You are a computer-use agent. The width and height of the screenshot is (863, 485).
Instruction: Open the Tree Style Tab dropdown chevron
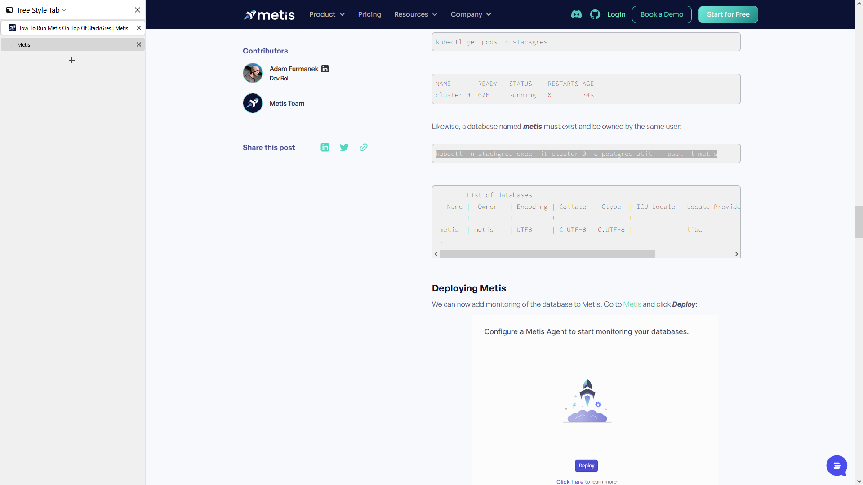coord(64,10)
